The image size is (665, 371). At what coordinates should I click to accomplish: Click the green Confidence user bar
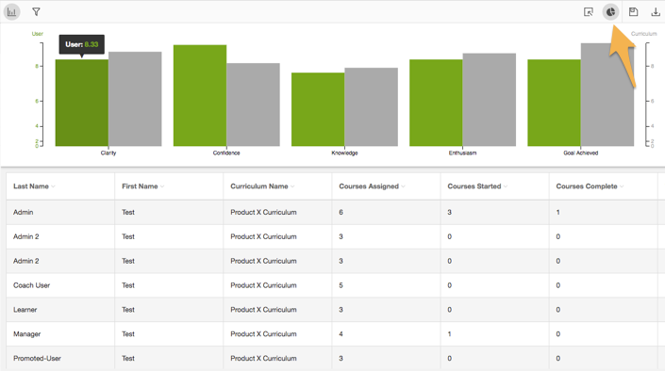pos(200,96)
